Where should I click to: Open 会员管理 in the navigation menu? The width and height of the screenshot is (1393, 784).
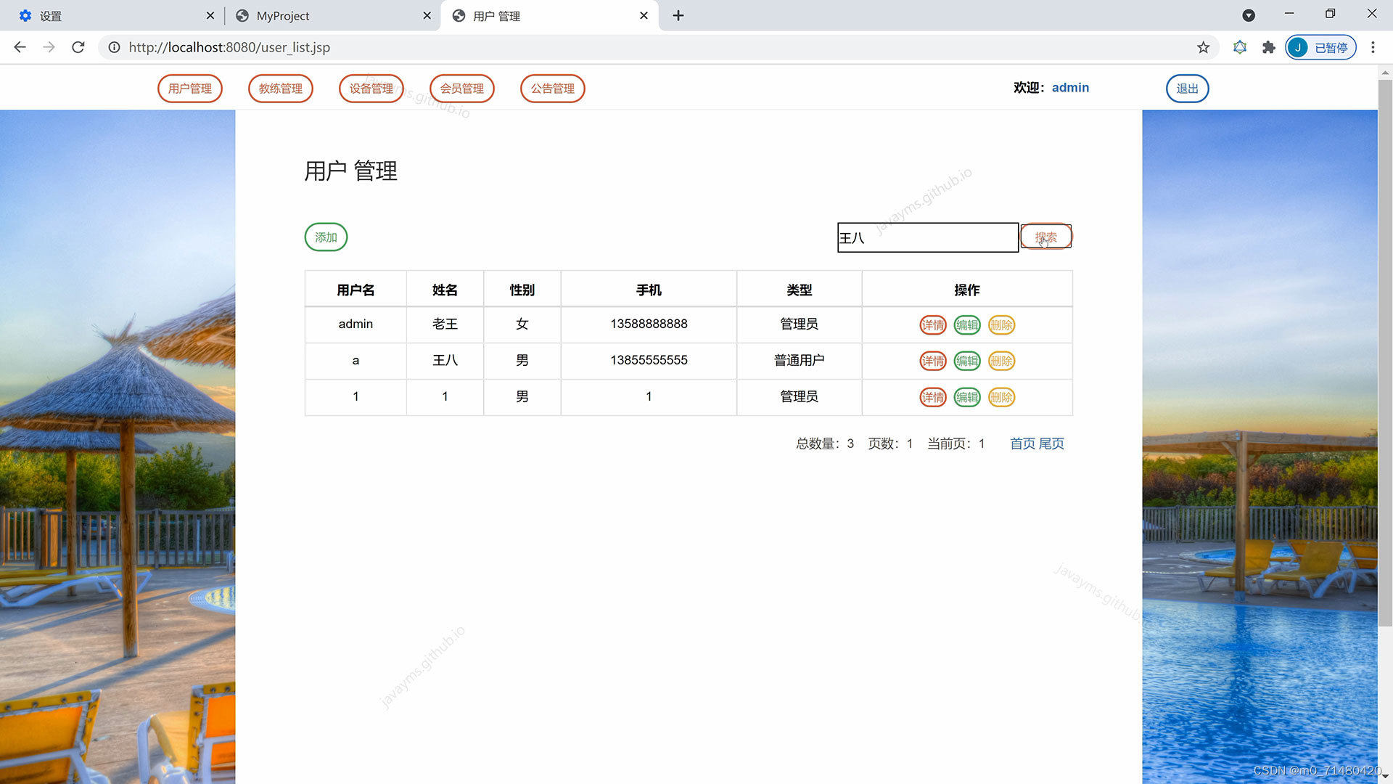(x=462, y=89)
